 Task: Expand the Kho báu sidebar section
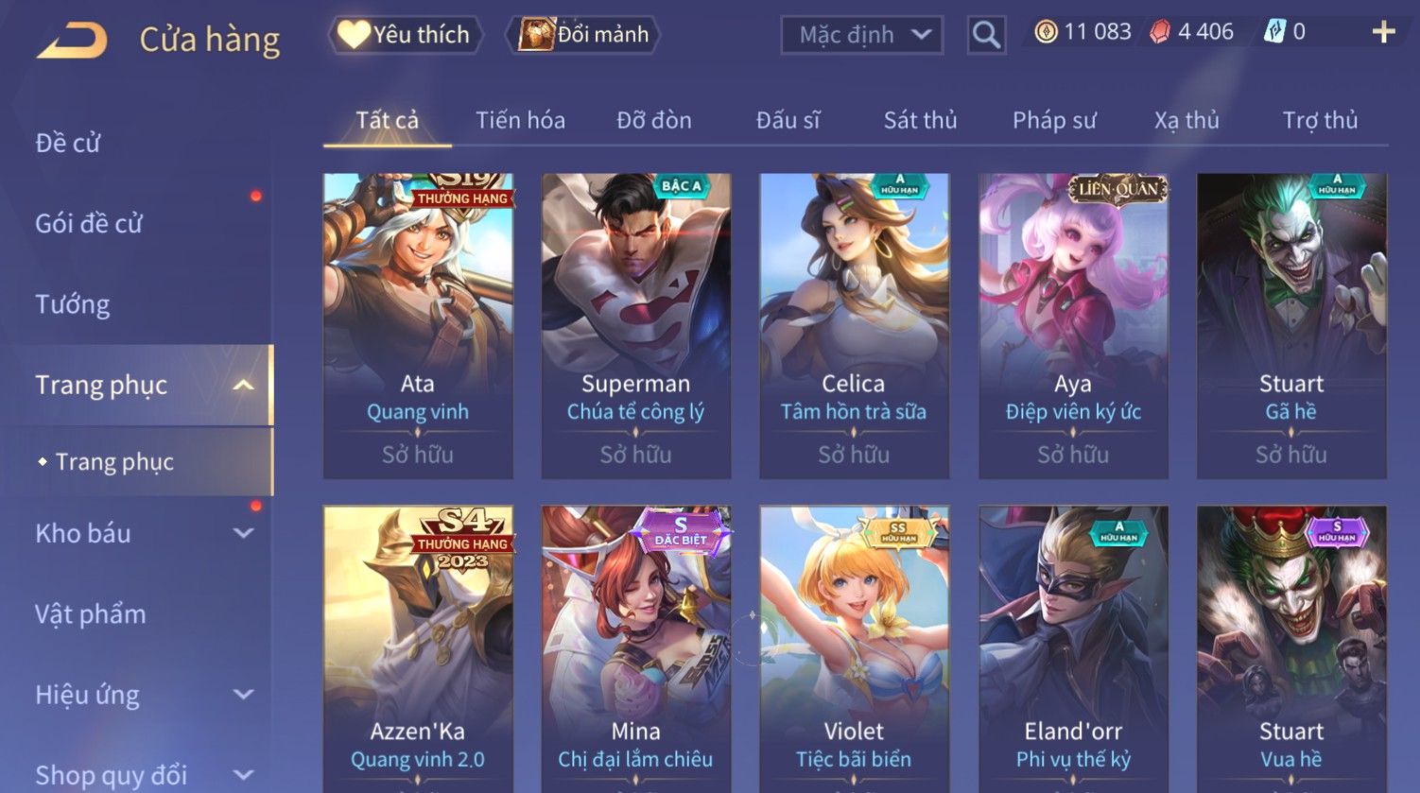point(243,533)
